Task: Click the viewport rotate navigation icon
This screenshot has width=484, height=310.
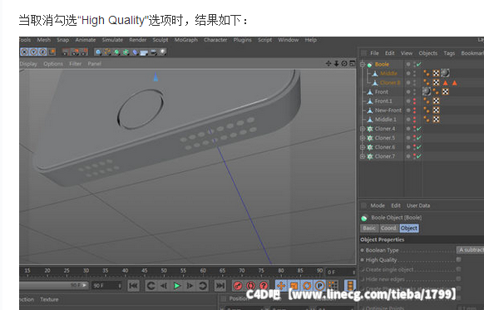Action: coord(344,63)
